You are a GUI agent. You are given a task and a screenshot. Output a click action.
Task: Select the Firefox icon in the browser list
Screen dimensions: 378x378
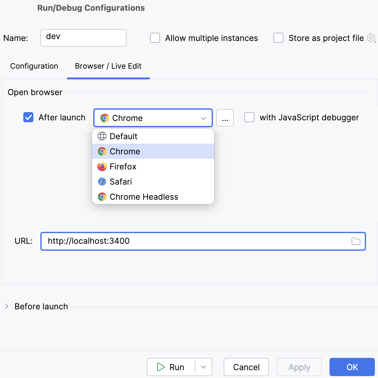(x=102, y=166)
